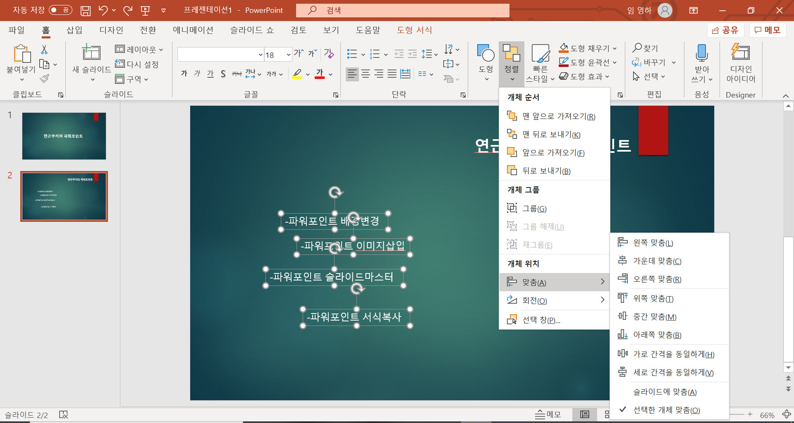Expand bullets list dropdown arrow

[x=363, y=54]
